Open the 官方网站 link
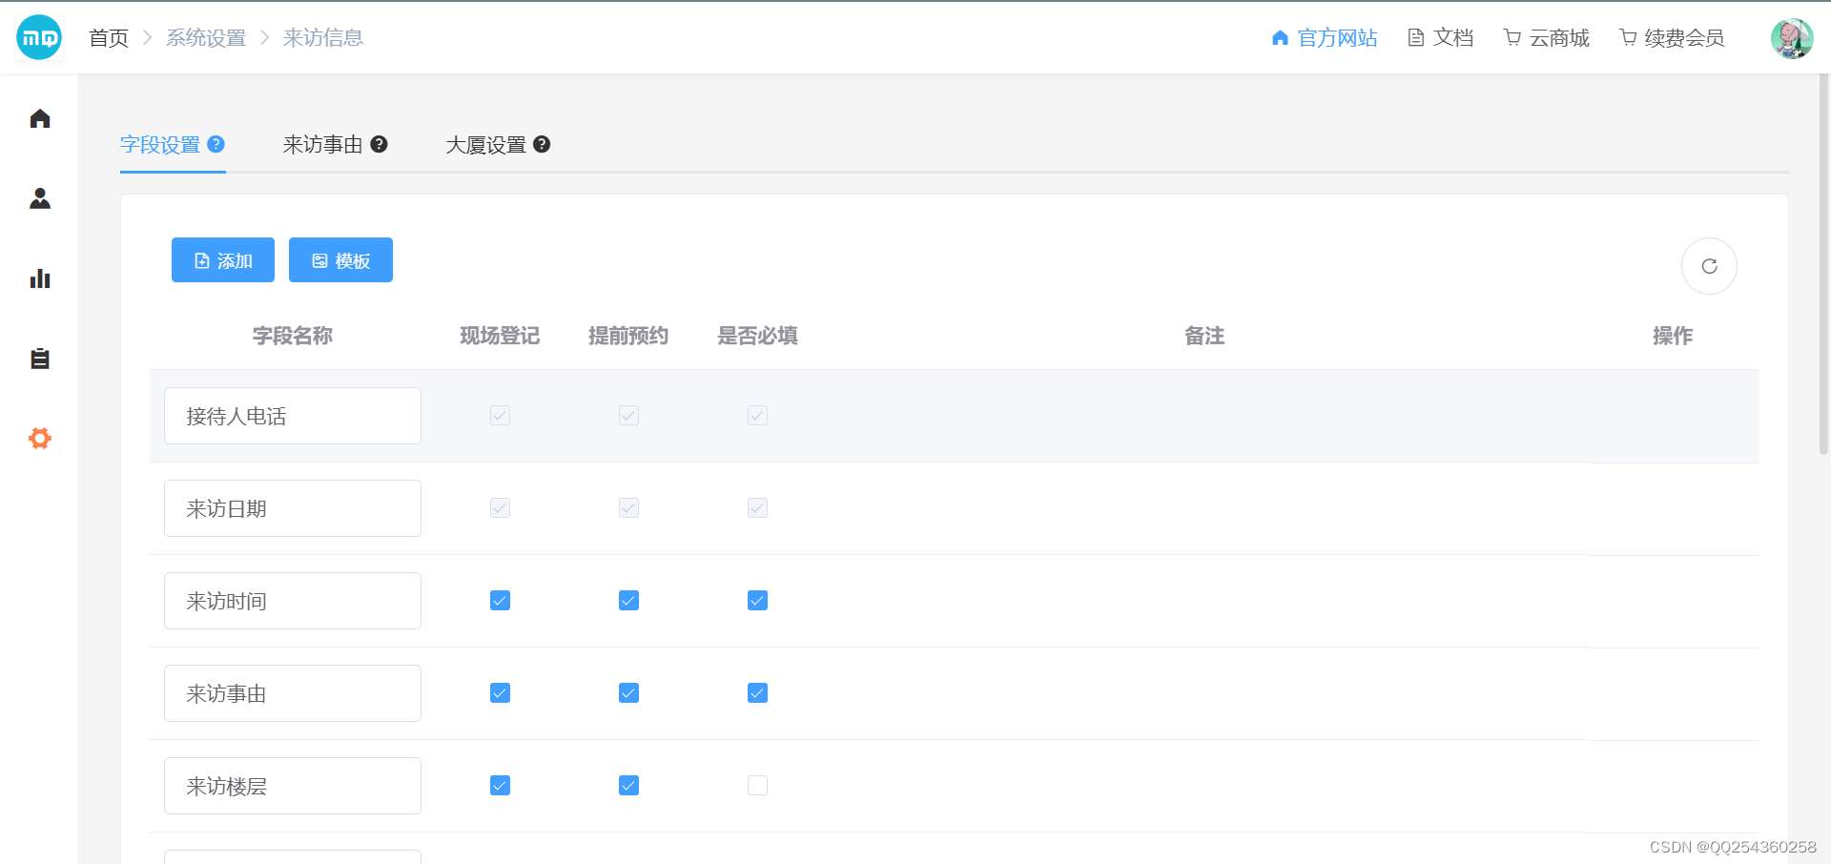The width and height of the screenshot is (1831, 864). pyautogui.click(x=1337, y=37)
